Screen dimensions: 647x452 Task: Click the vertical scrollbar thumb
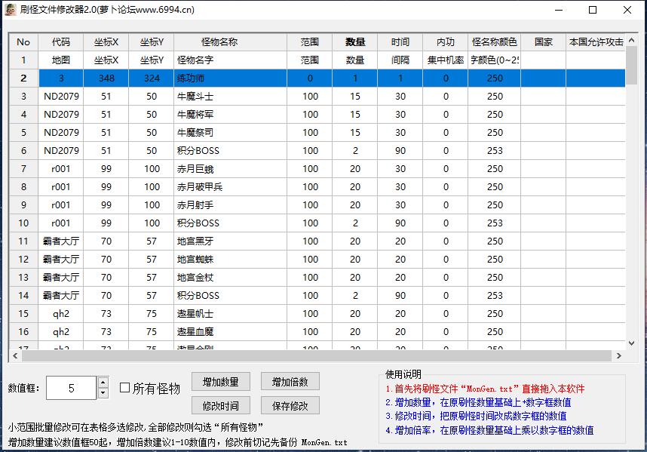(x=631, y=65)
